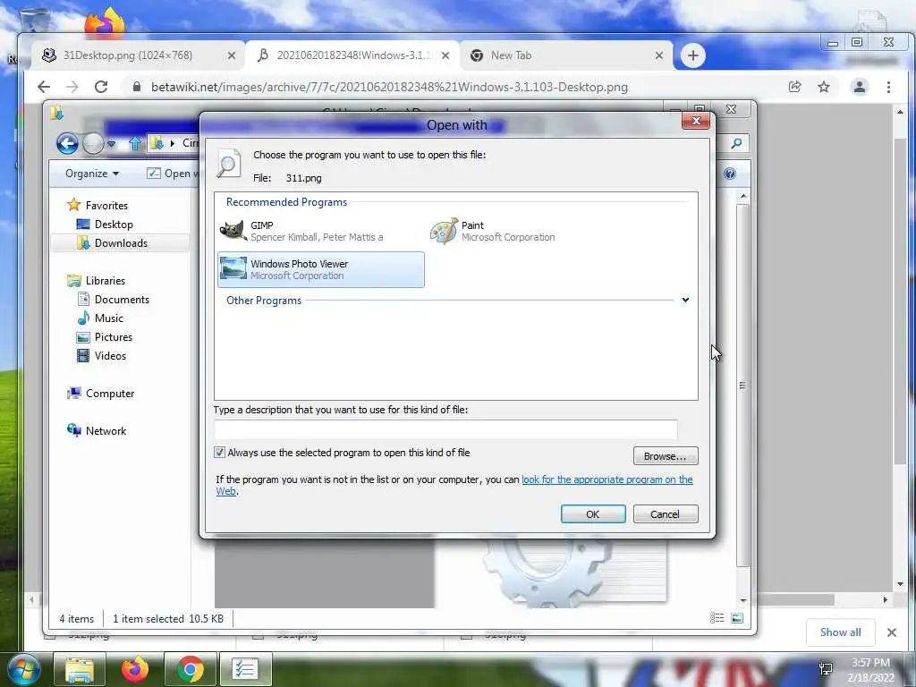
Task: Select Favorites in navigation pane
Action: coord(98,205)
